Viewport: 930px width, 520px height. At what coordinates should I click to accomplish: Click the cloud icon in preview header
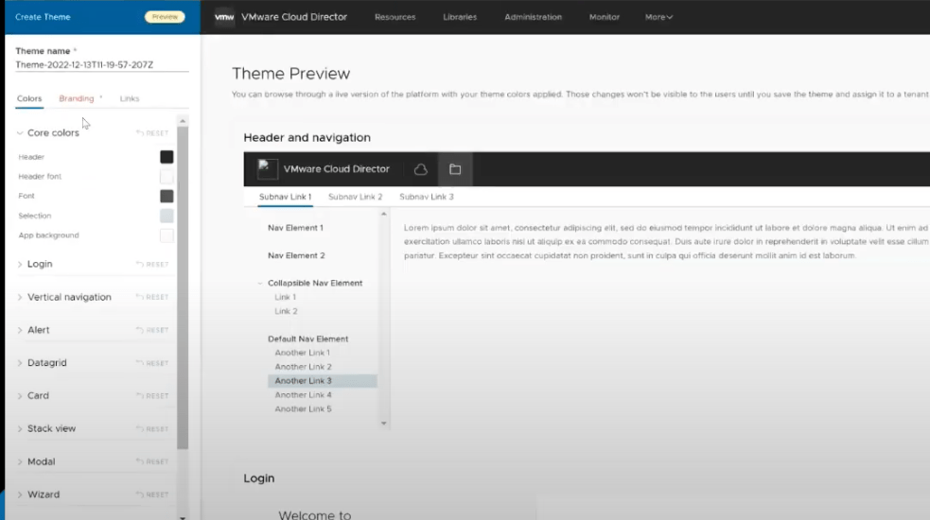421,169
